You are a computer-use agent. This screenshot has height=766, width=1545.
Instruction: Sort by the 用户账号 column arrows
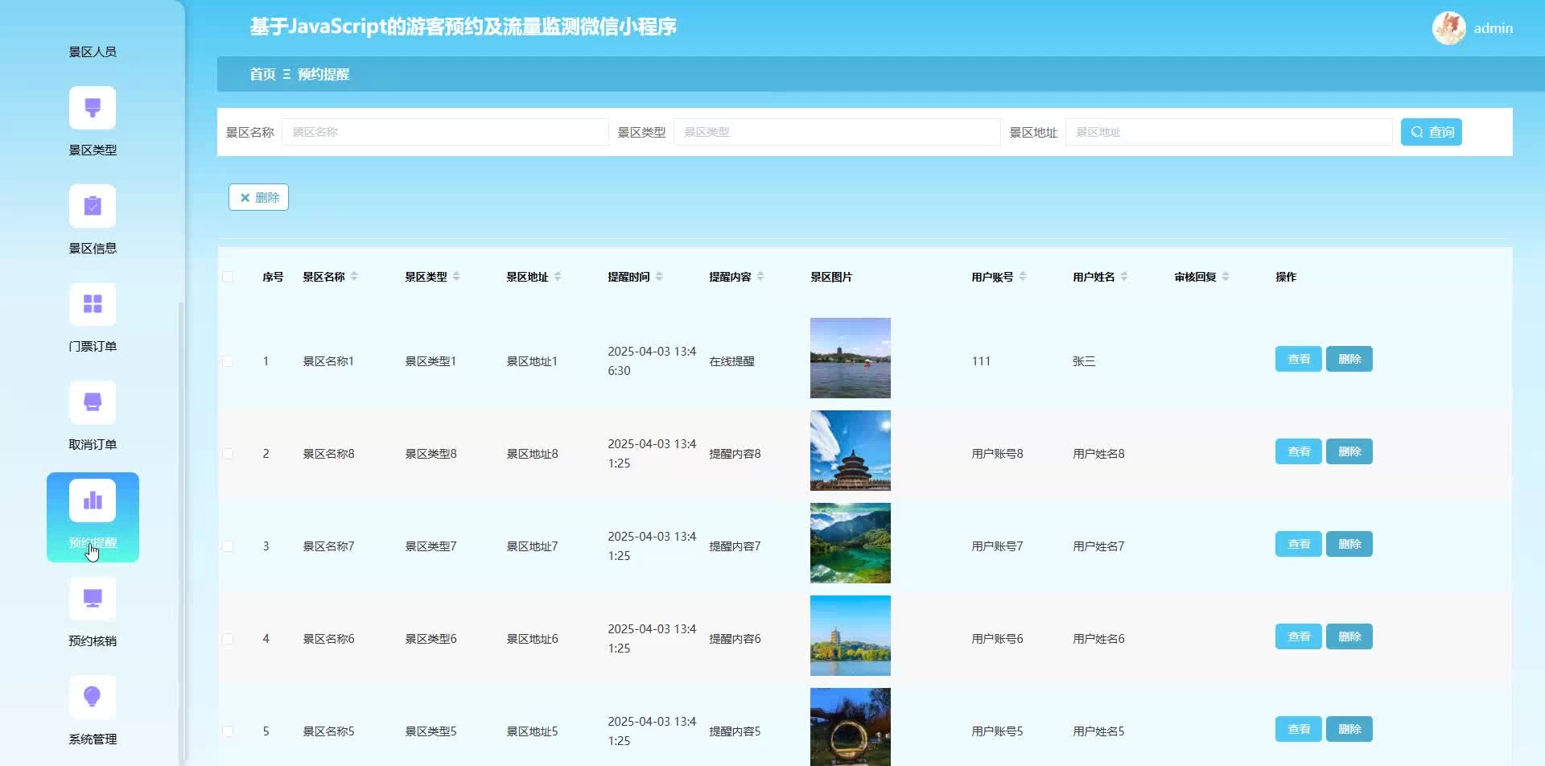coord(1023,277)
